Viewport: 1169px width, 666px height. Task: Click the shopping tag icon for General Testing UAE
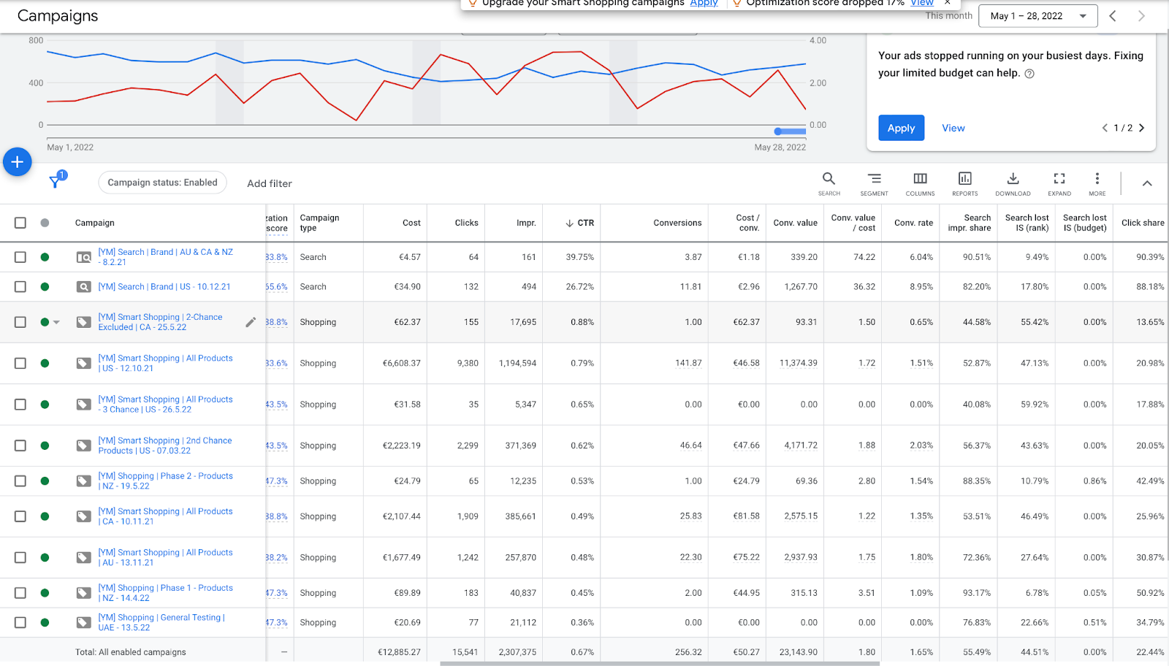click(84, 623)
